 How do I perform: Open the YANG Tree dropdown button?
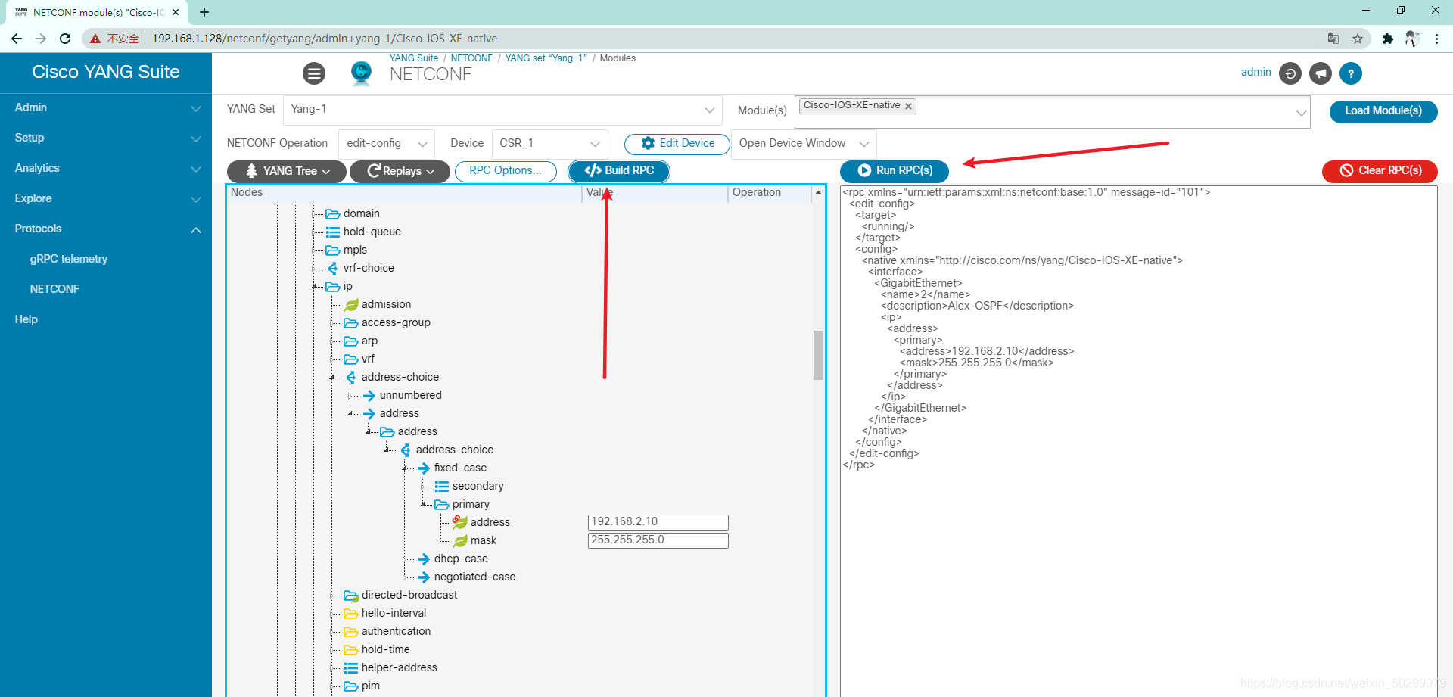point(287,172)
